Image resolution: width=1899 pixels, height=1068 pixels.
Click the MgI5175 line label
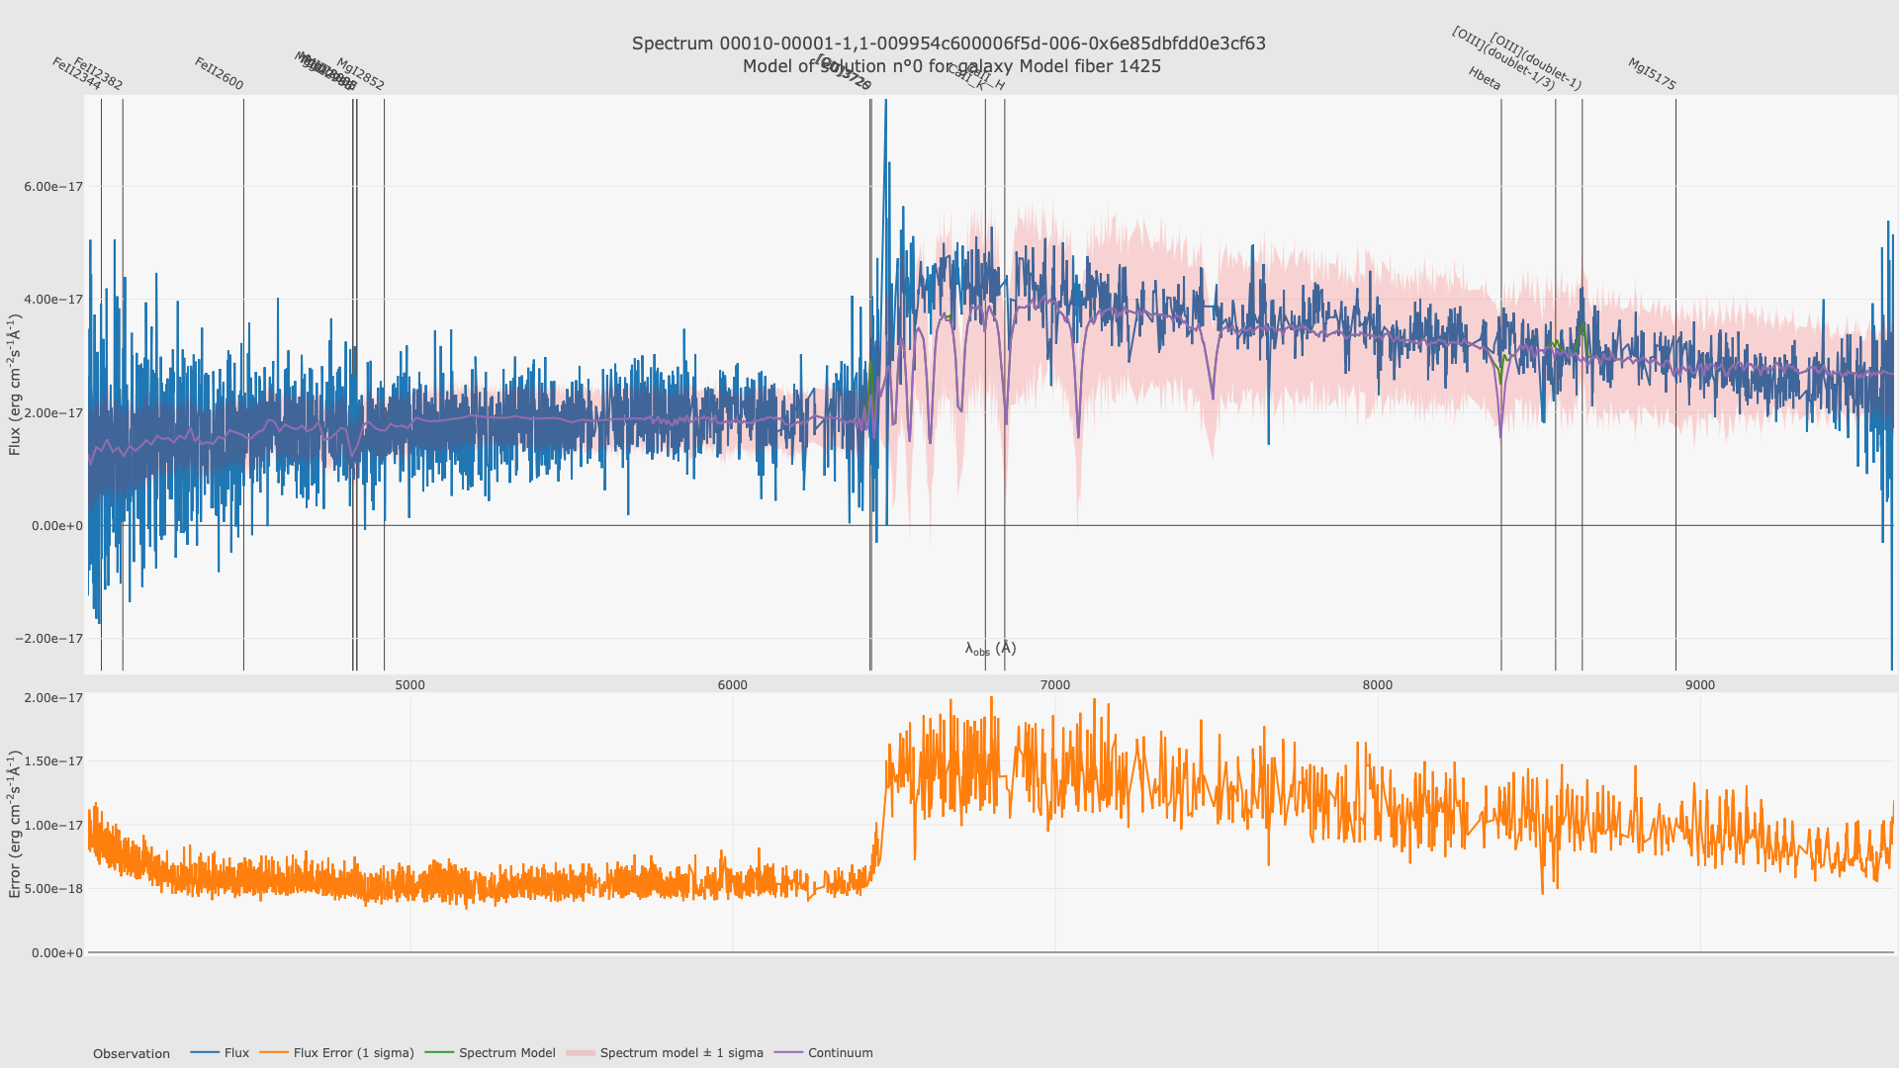pos(1652,75)
